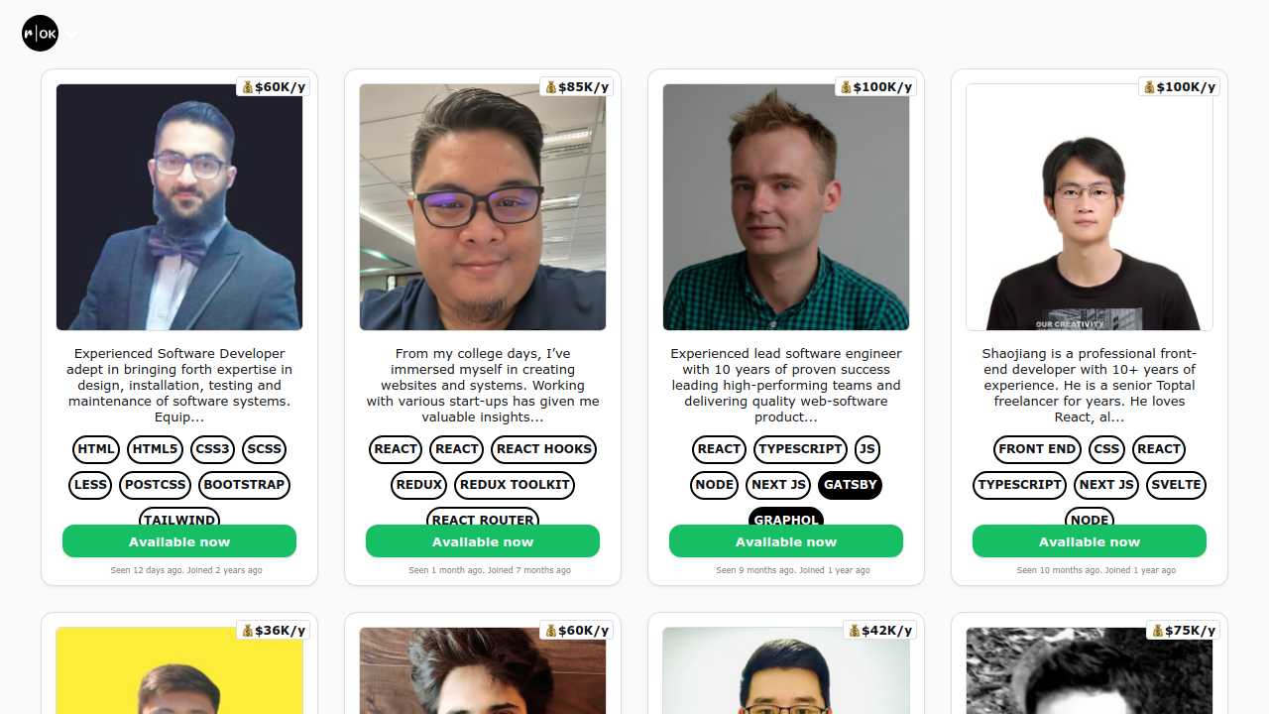Toggle the GRAPHQL skill tag

786,516
